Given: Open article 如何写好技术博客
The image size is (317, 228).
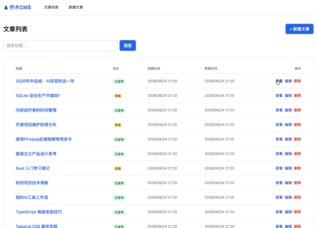Looking at the screenshot, I should click(32, 183).
